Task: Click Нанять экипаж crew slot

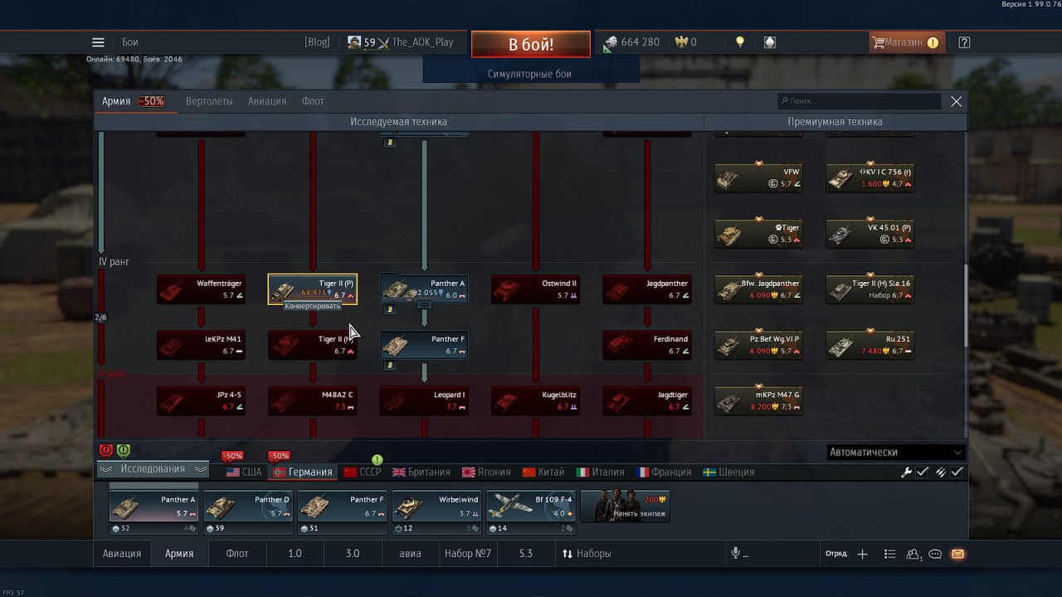Action: tap(626, 506)
